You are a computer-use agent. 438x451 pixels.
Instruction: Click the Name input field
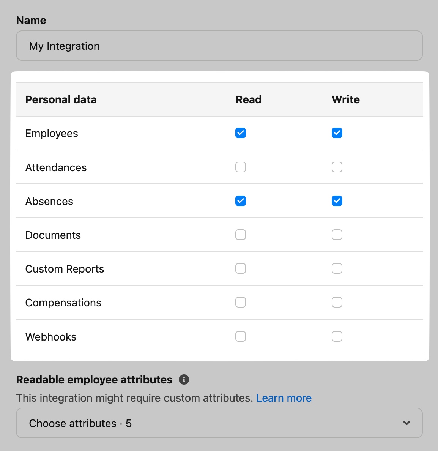coord(219,46)
